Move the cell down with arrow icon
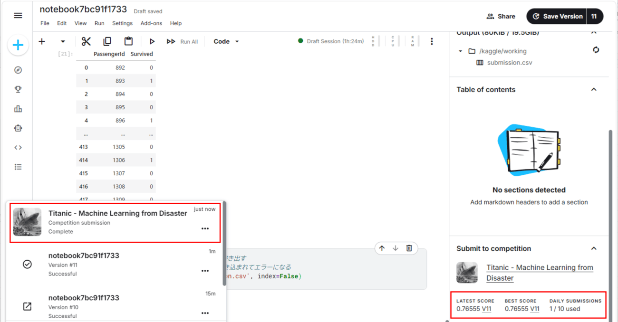 396,248
